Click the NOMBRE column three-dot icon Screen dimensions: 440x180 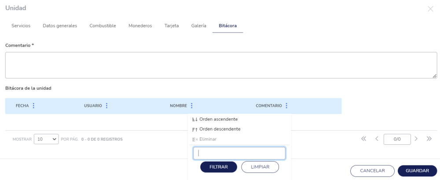pyautogui.click(x=192, y=106)
